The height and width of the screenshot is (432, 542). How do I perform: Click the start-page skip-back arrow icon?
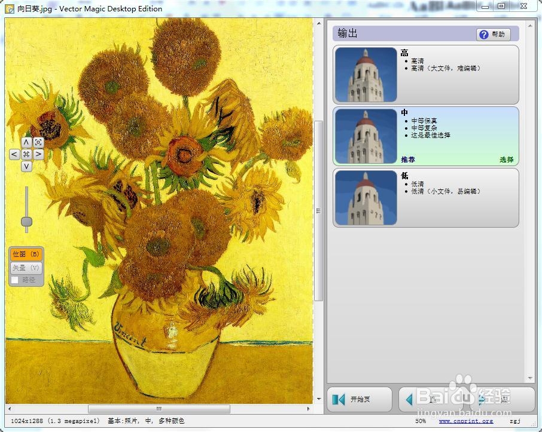tap(339, 400)
